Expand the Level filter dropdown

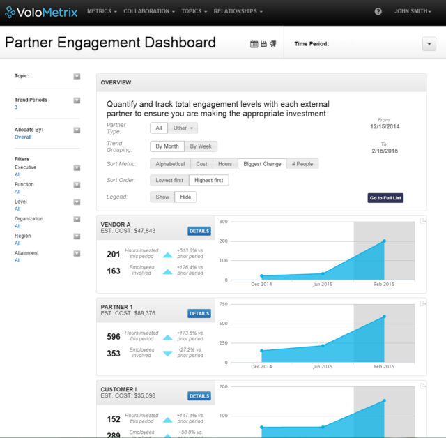click(77, 202)
